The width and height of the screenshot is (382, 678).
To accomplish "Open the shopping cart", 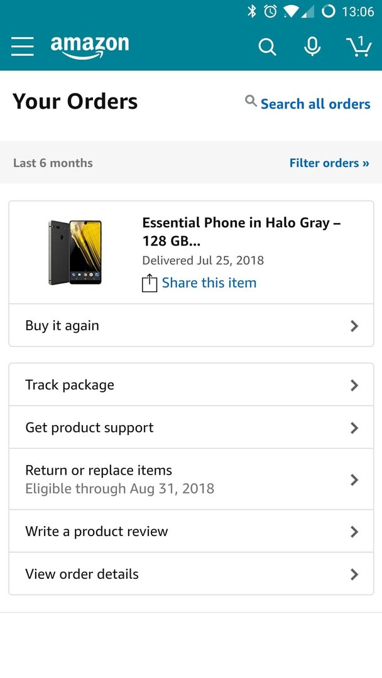I will point(359,46).
